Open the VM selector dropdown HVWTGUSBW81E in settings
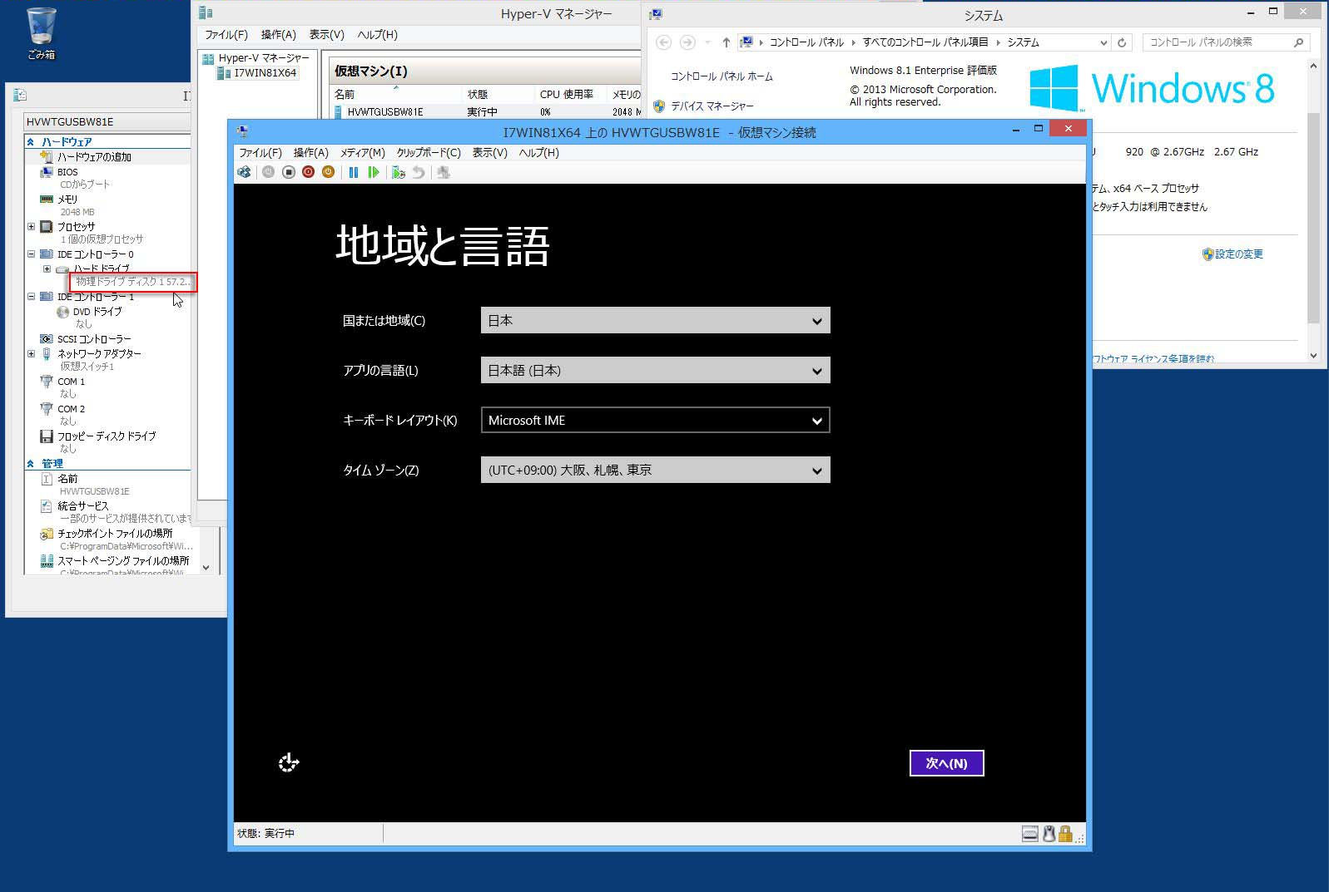The height and width of the screenshot is (892, 1329). tap(108, 121)
